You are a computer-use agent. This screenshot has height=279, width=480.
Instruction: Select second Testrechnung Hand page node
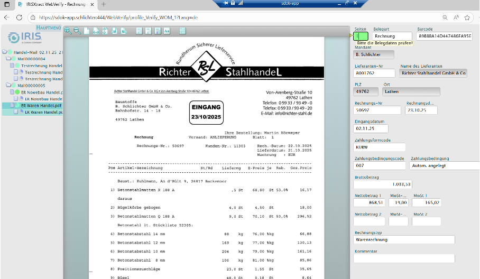click(x=43, y=72)
